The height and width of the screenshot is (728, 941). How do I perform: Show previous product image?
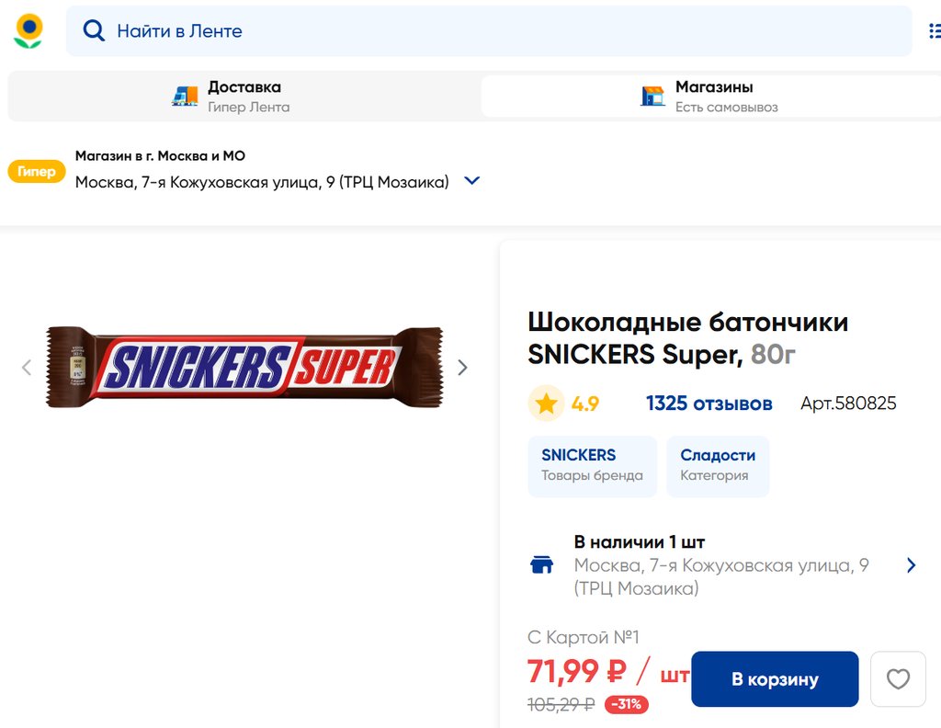tap(27, 368)
